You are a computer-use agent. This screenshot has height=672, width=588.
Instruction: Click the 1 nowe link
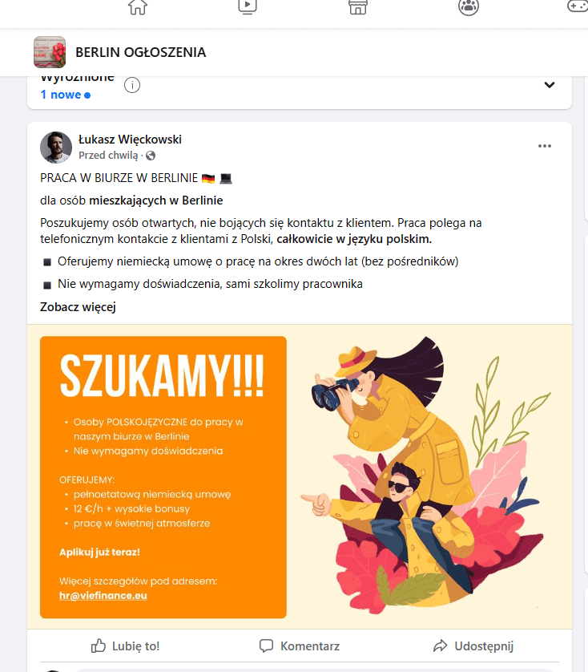(x=65, y=95)
